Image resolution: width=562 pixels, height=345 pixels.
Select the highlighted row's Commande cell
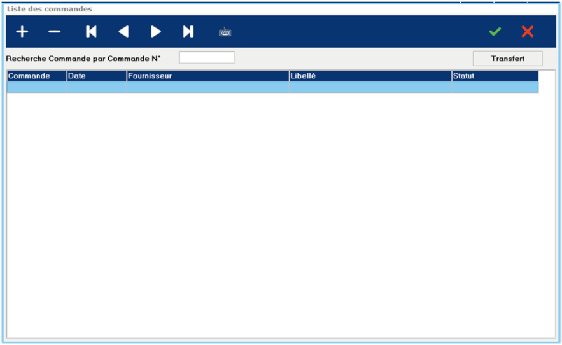click(x=36, y=87)
